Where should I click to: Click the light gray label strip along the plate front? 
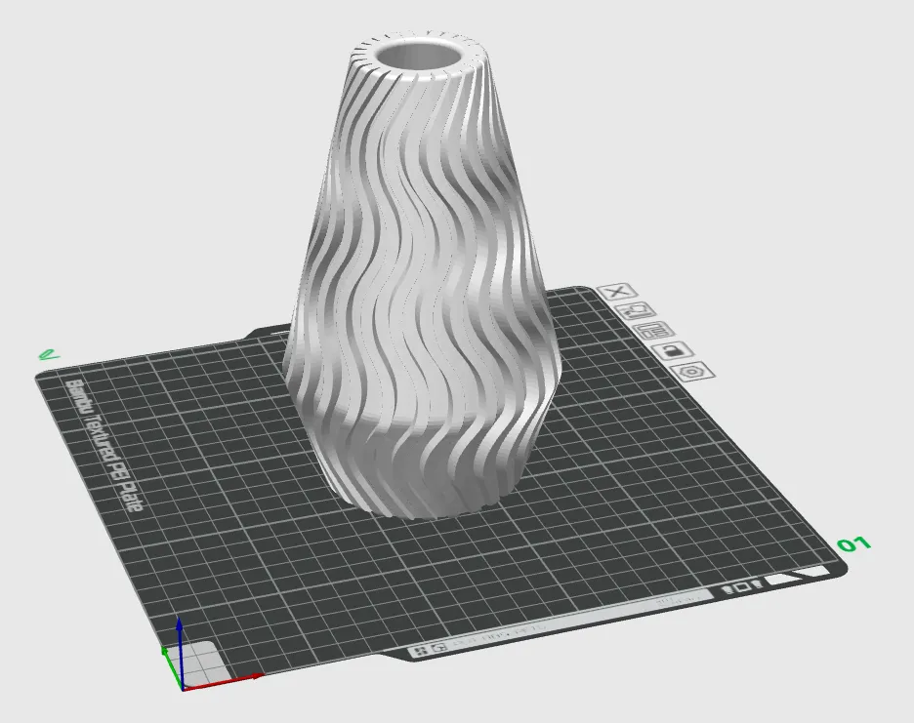click(560, 623)
